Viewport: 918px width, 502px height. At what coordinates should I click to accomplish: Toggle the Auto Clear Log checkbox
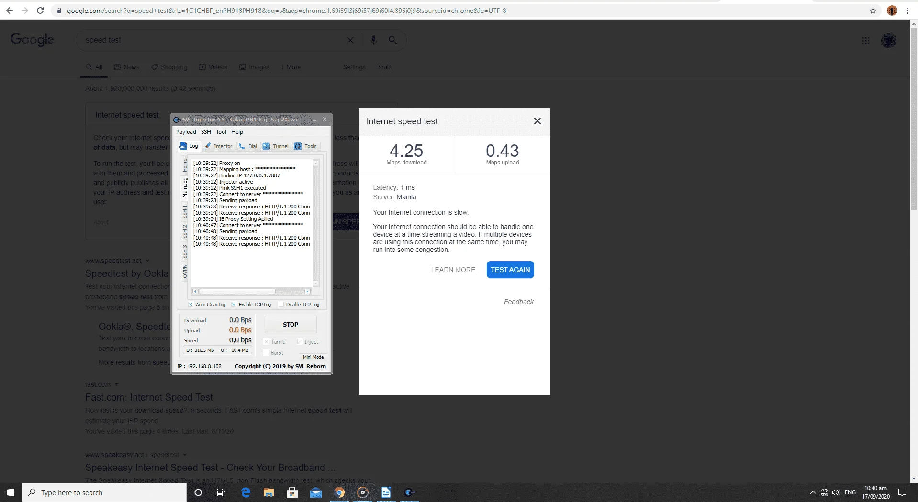pyautogui.click(x=190, y=305)
